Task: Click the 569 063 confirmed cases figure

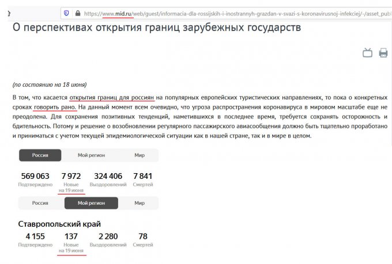Action: tap(35, 176)
